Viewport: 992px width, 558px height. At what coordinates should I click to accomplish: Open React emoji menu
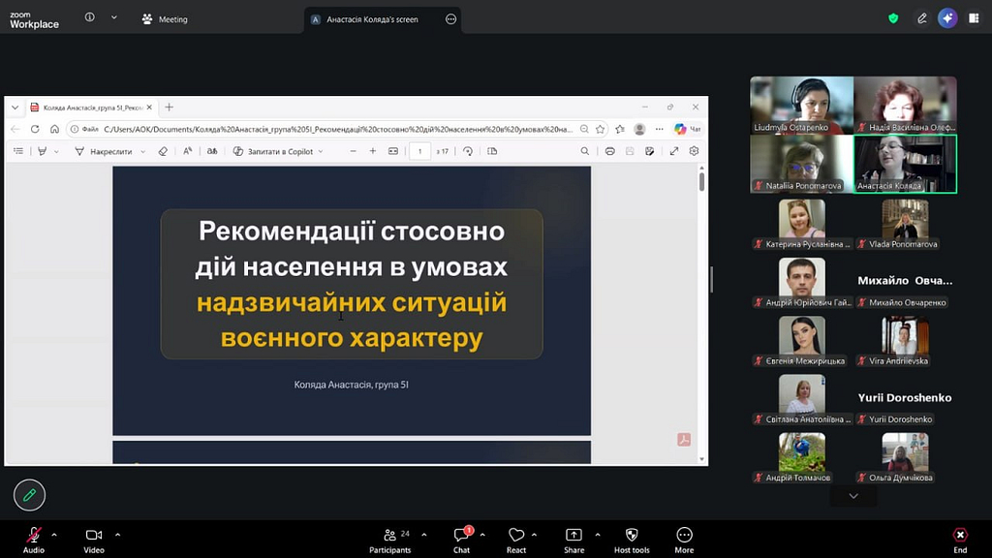[516, 541]
